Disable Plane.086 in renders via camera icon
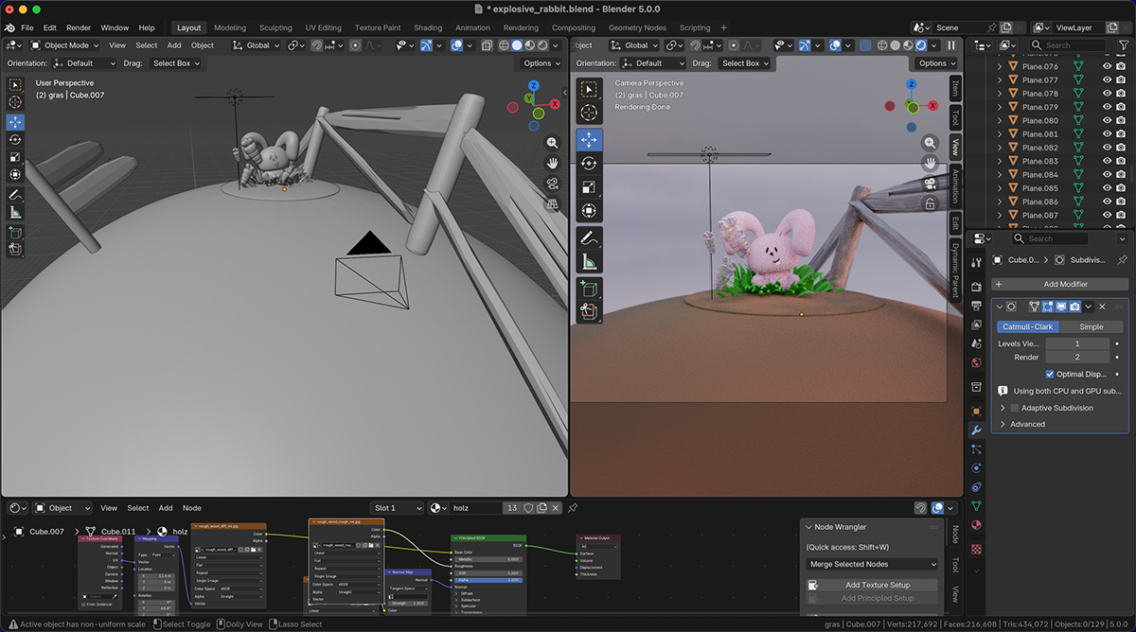 (x=1122, y=202)
